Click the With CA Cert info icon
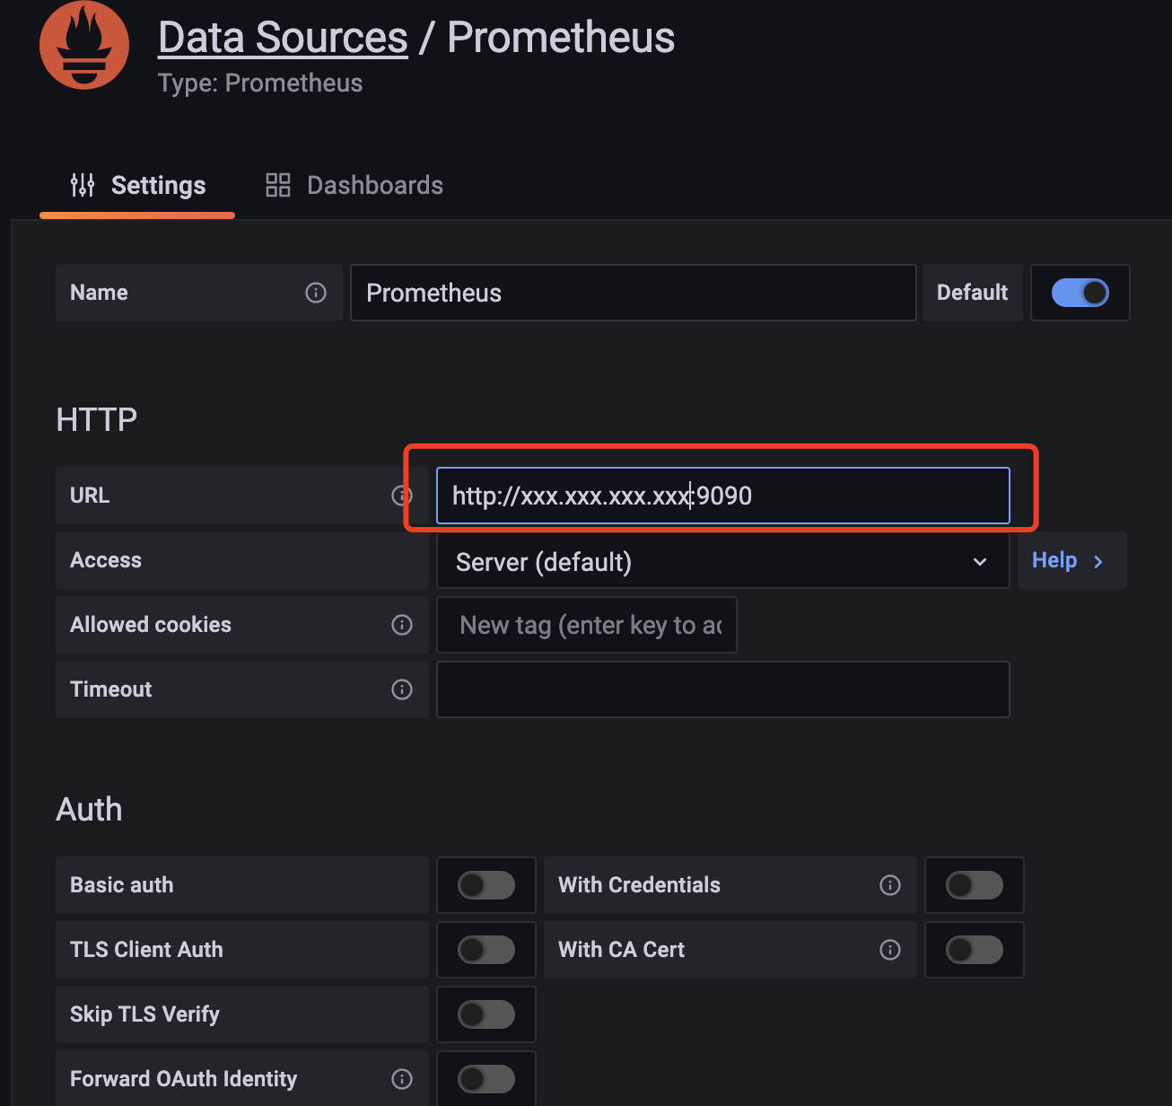 890,950
